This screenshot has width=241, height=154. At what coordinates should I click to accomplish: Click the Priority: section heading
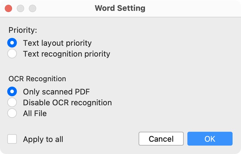point(23,30)
